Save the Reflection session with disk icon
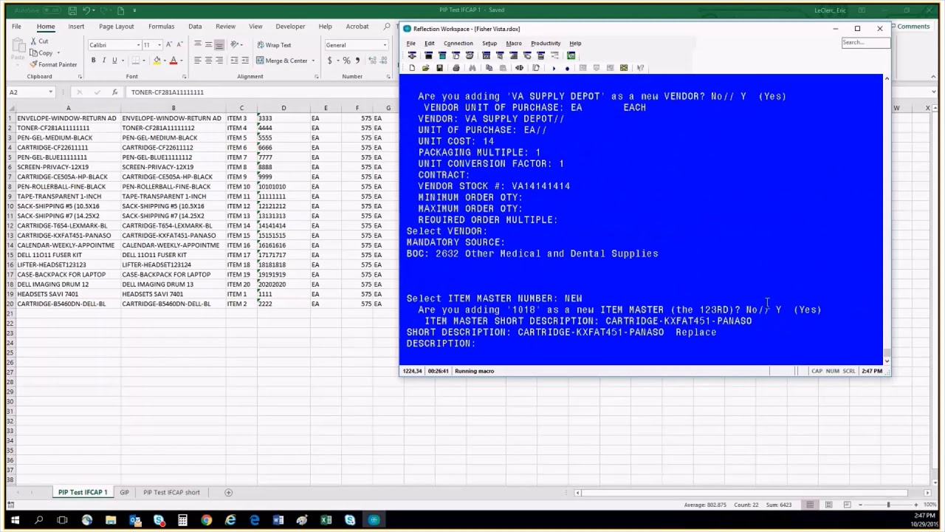The width and height of the screenshot is (945, 532). click(x=440, y=68)
